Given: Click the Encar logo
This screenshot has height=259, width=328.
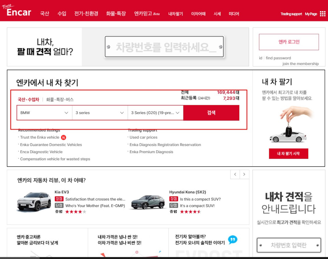Looking at the screenshot, I should [17, 11].
